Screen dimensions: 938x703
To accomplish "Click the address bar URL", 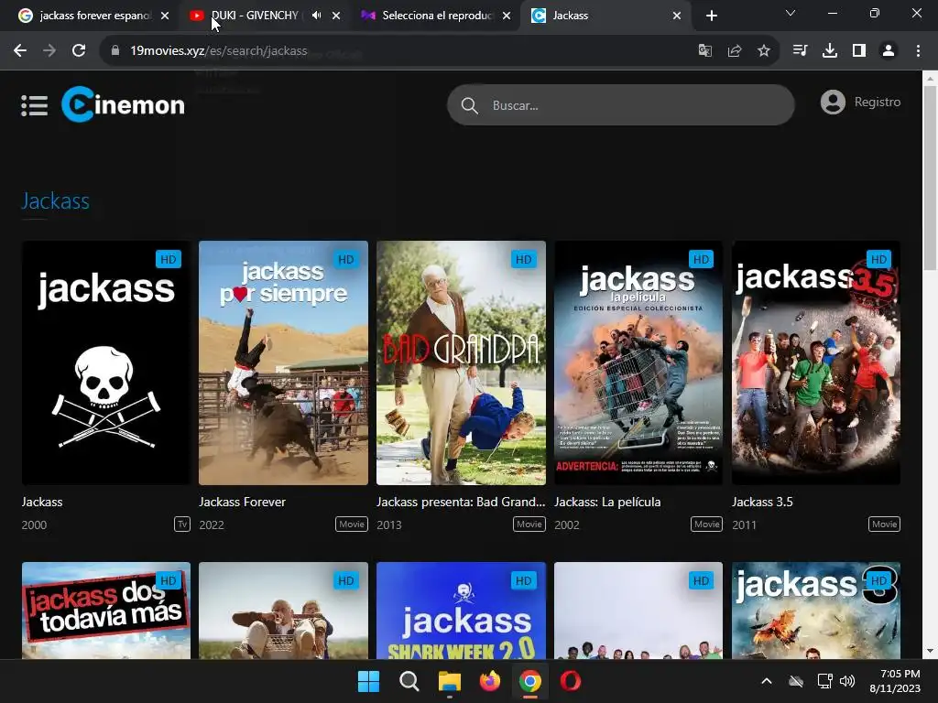I will pos(218,51).
